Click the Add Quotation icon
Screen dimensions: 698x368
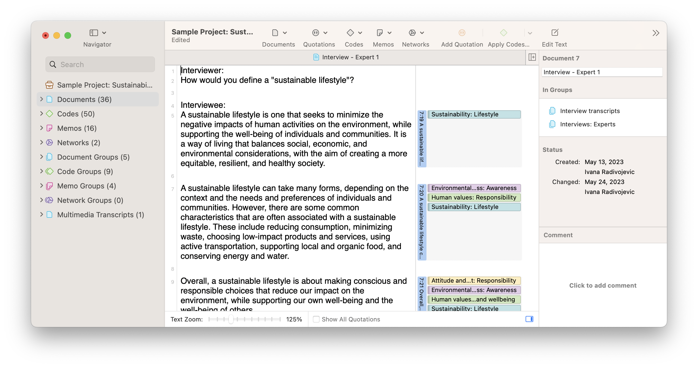tap(462, 33)
